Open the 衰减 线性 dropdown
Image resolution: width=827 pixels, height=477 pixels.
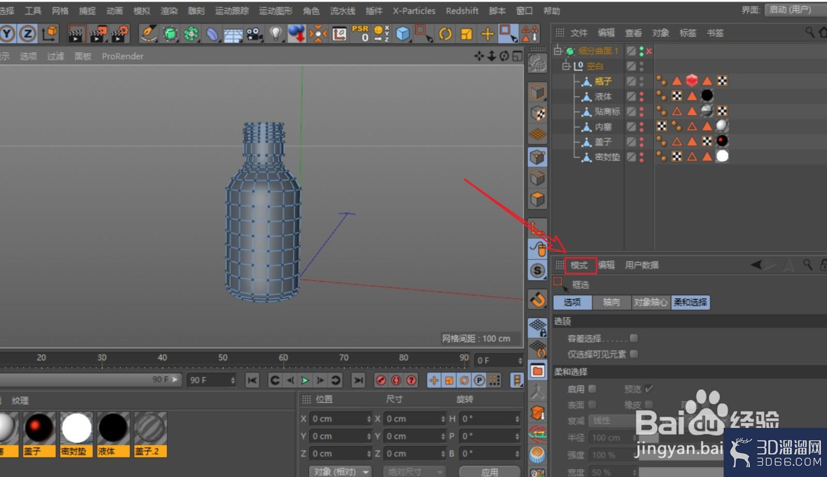(612, 421)
